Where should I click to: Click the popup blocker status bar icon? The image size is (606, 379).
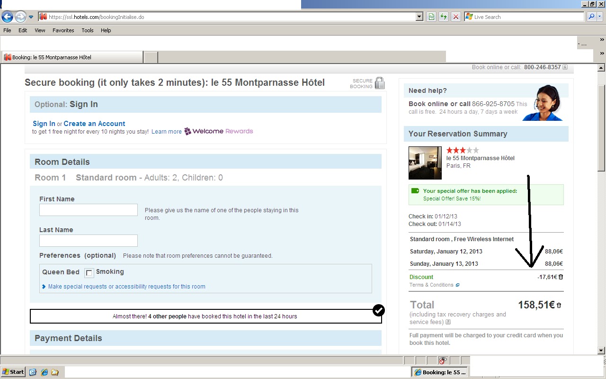tap(443, 360)
